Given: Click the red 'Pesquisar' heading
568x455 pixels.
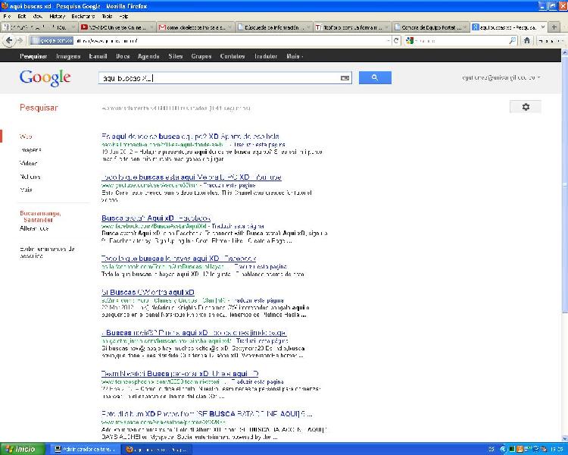Looking at the screenshot, I should point(39,108).
